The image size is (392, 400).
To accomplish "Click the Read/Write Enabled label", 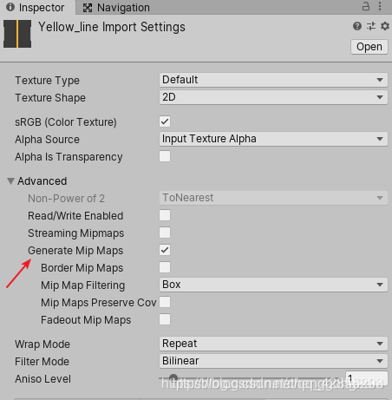I will (75, 216).
